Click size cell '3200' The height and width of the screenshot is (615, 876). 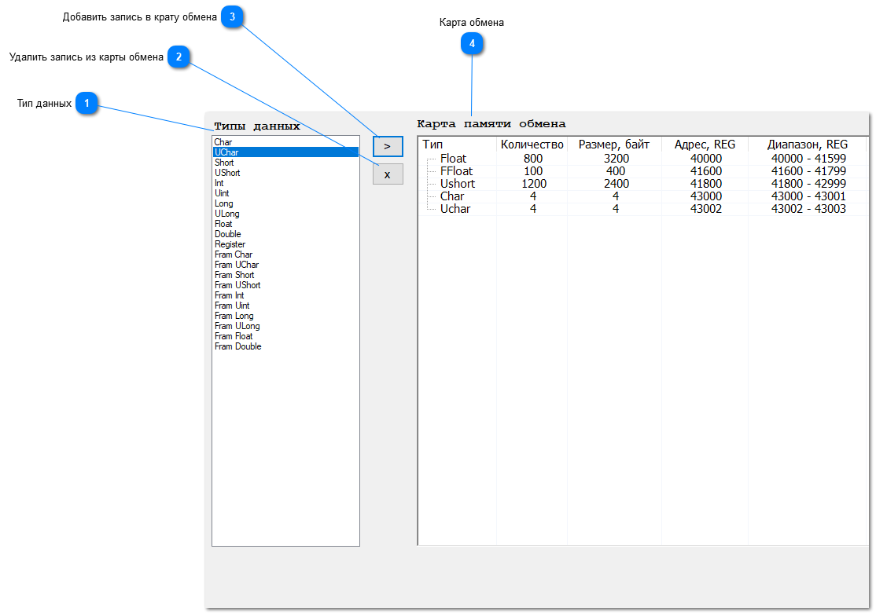(617, 159)
